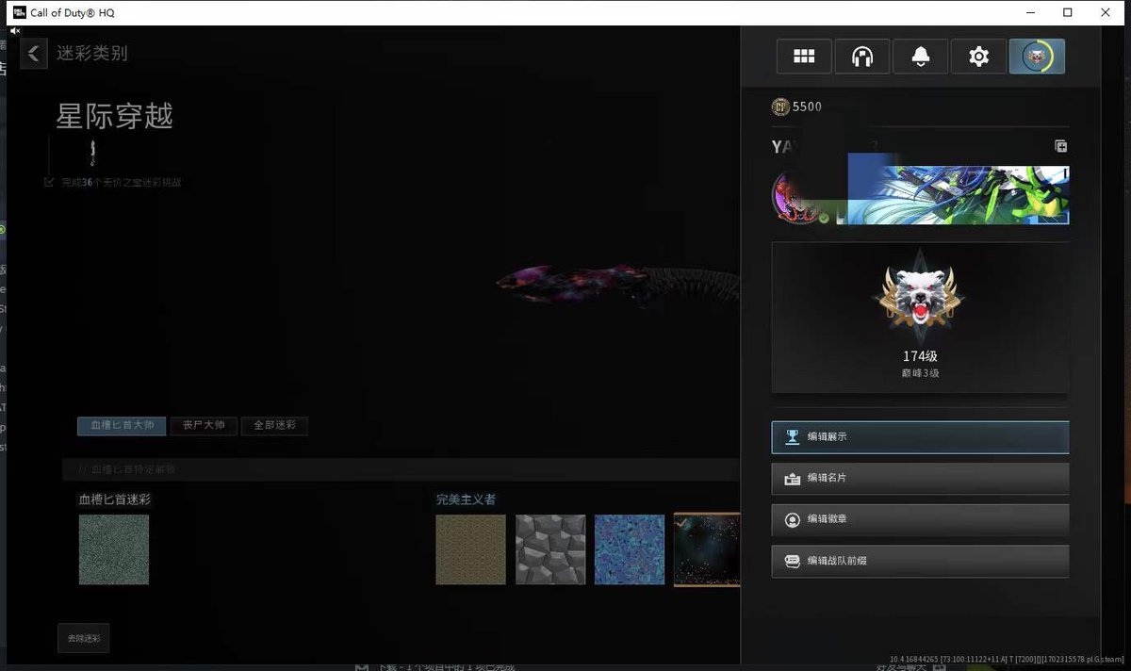Select the 血槽匕首迷彩 green camo swatch
The width and height of the screenshot is (1131, 671).
click(114, 549)
